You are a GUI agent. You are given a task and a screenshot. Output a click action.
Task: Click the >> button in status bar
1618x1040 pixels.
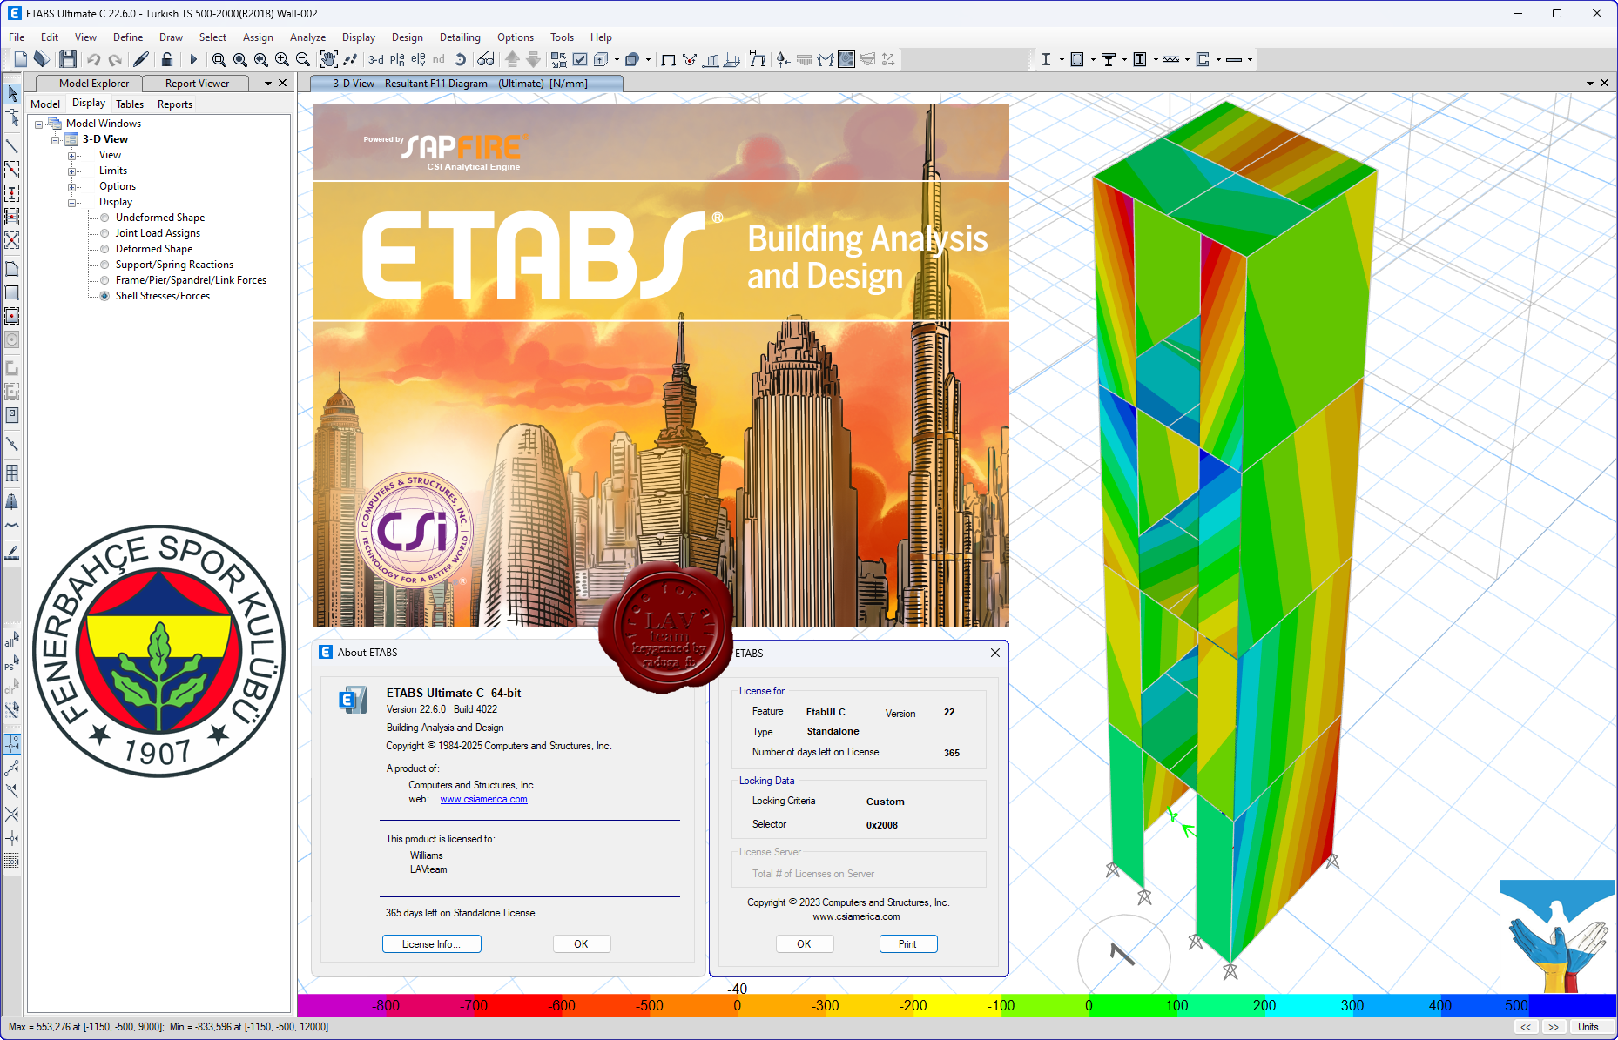[1554, 1027]
